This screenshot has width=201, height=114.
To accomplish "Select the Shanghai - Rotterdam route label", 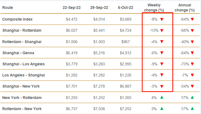I will pyautogui.click(x=22, y=30).
